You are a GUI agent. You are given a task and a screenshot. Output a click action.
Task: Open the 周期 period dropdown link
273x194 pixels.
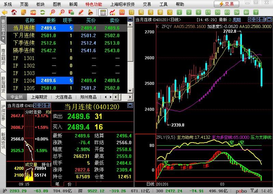(x=237, y=20)
